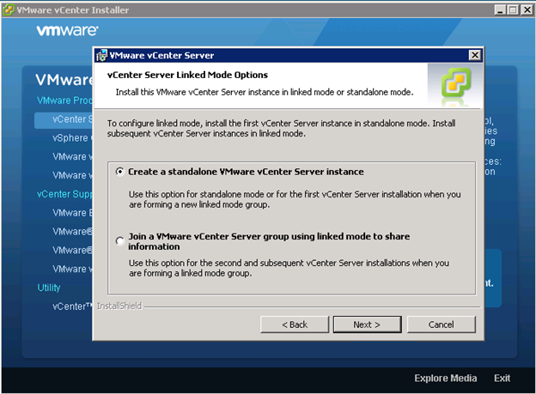Click the 'vCenter Supp' installer section heading
This screenshot has width=536, height=394.
(x=64, y=194)
